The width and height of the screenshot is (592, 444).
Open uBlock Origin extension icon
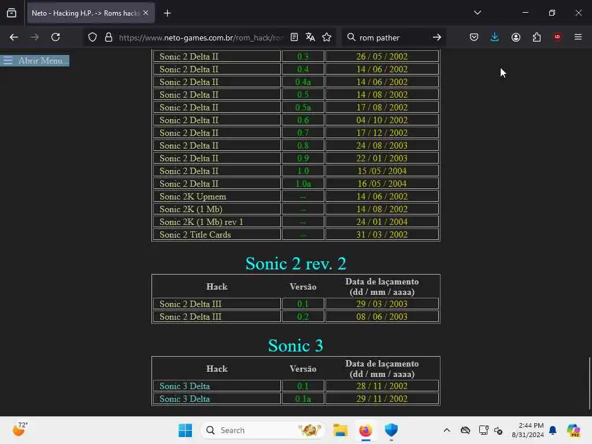pyautogui.click(x=557, y=37)
